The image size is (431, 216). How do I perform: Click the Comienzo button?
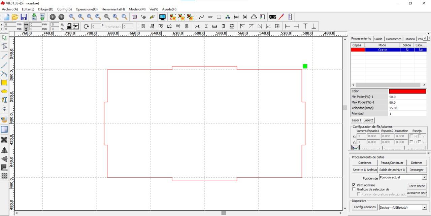click(365, 163)
